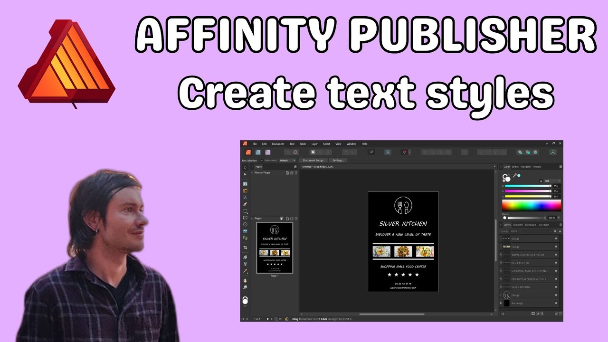Select the Node tool arrow
The height and width of the screenshot is (342, 608).
(x=245, y=174)
